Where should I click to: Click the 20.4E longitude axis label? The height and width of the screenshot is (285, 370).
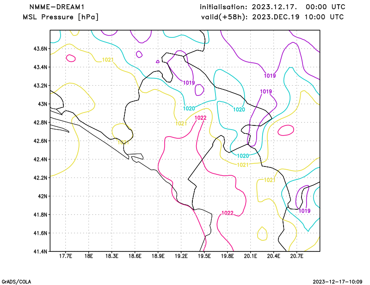(274, 256)
